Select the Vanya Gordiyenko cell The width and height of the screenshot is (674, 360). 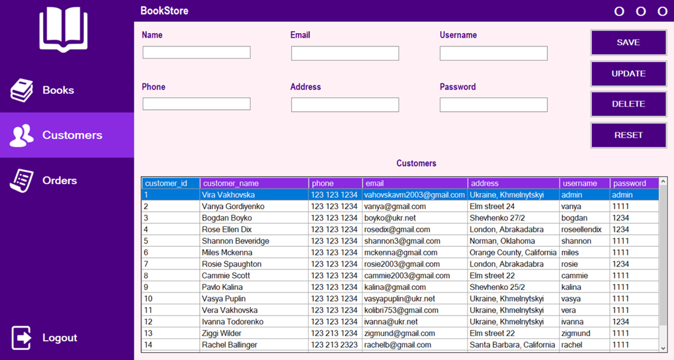pos(254,206)
